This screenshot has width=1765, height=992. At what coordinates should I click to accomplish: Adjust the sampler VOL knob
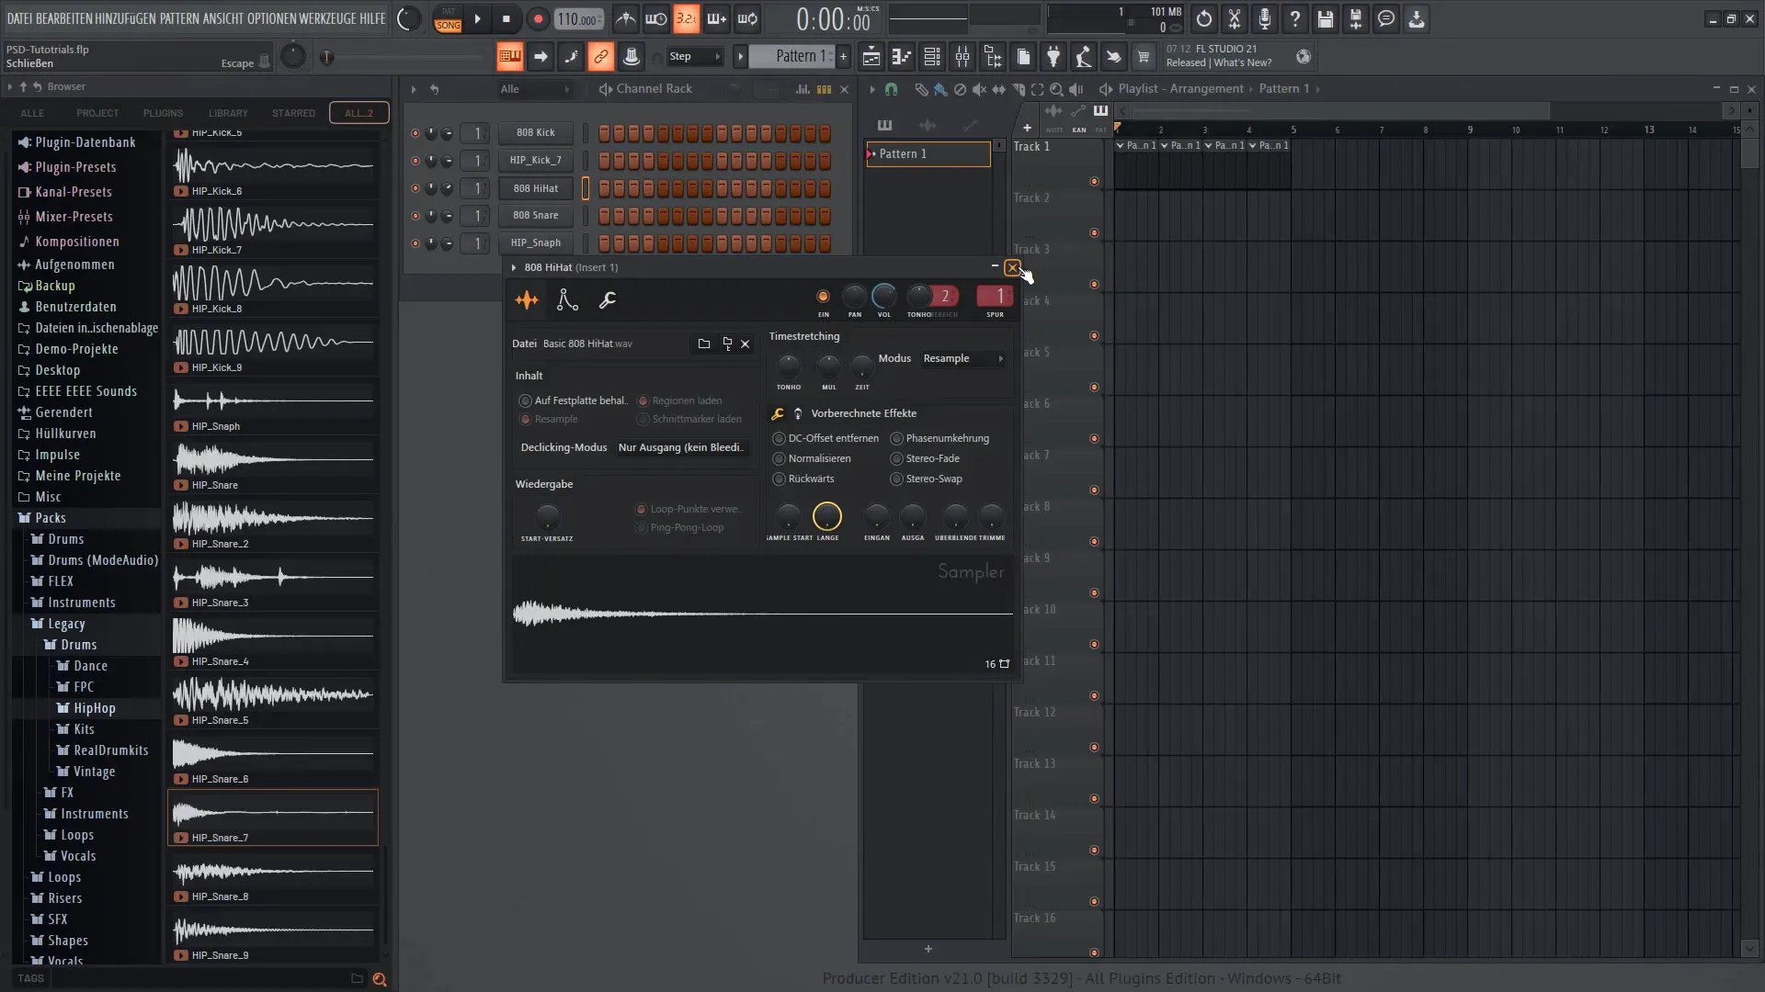(x=883, y=296)
